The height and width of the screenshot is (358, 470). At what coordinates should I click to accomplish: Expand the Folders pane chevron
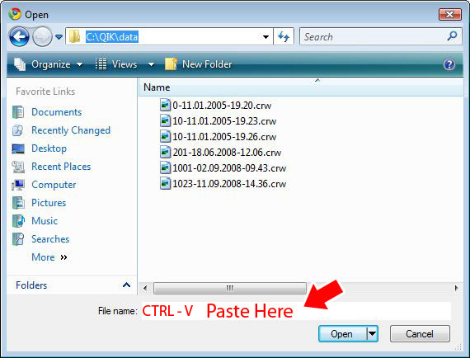point(126,285)
